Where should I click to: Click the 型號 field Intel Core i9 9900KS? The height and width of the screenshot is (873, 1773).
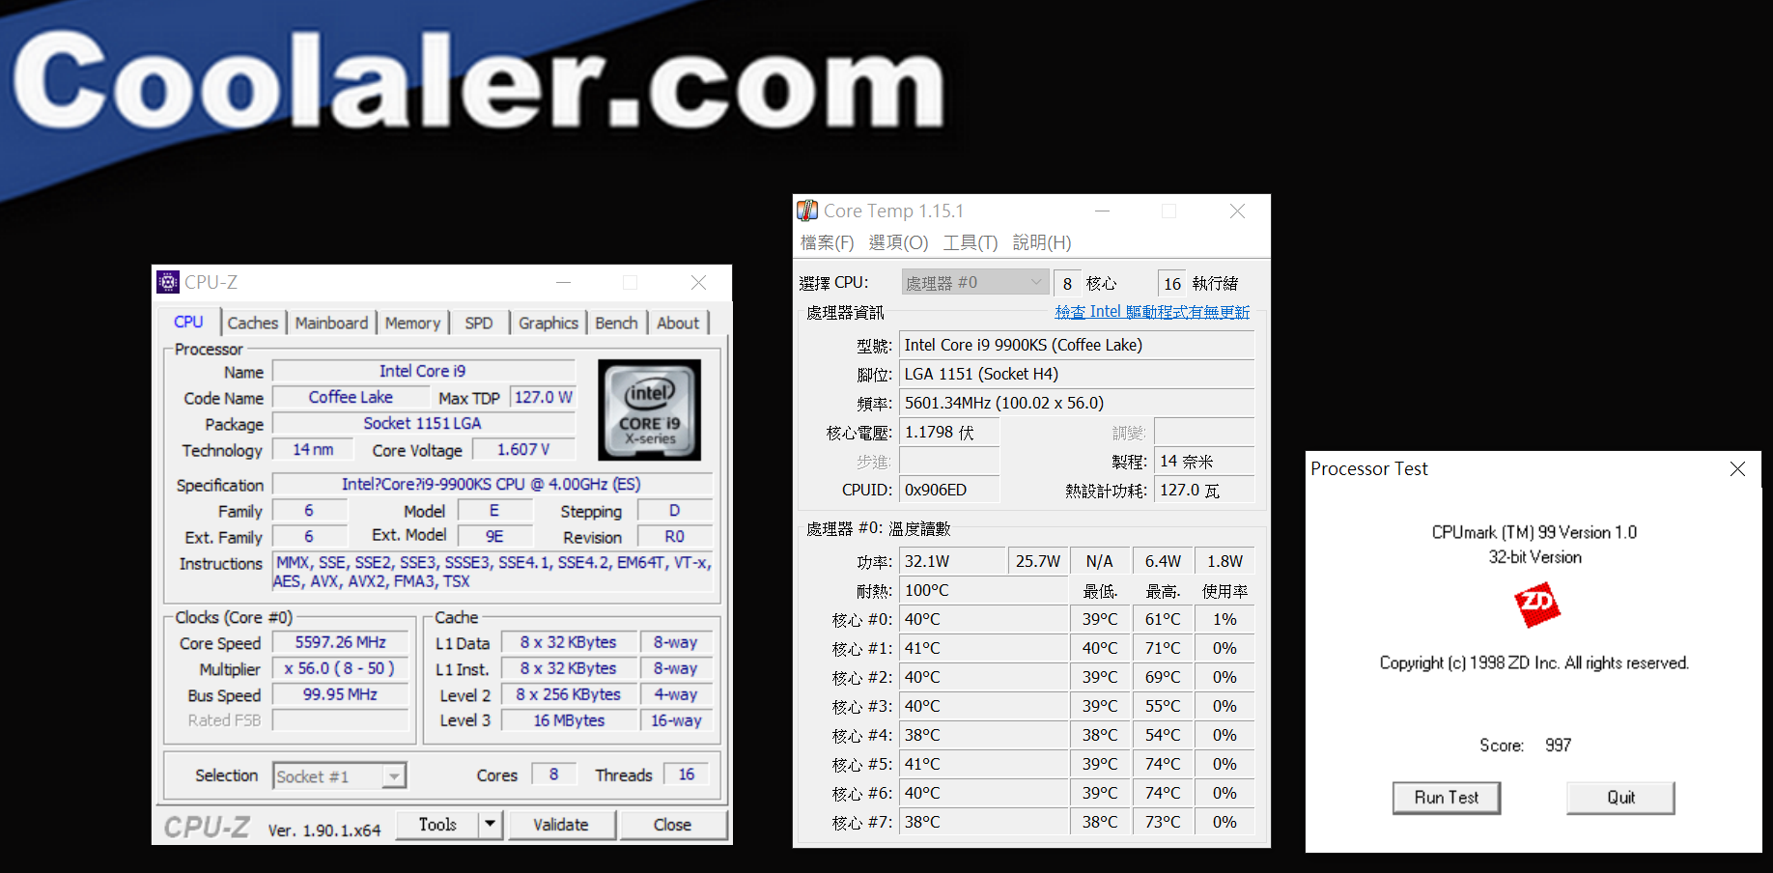1077,345
